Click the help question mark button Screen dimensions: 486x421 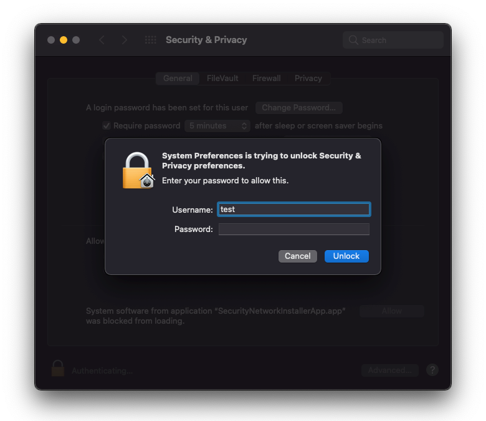pyautogui.click(x=432, y=370)
